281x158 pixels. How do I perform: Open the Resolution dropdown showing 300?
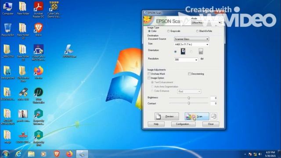(186, 60)
